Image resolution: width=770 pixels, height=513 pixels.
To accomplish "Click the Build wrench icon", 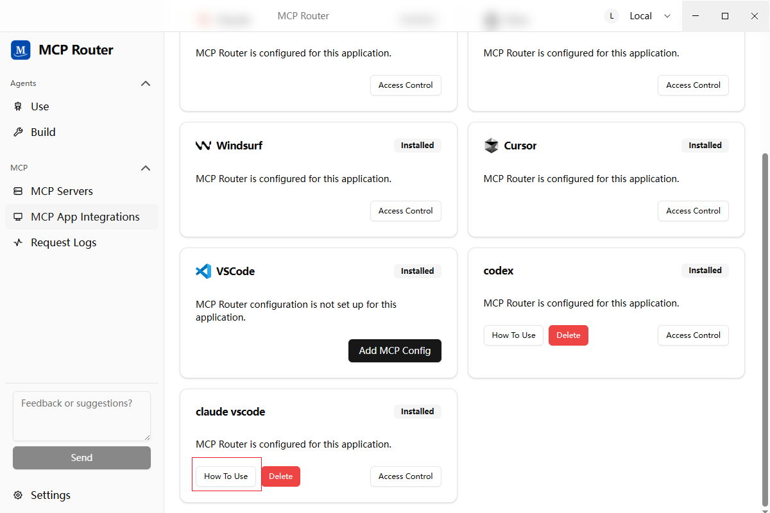I will coord(18,132).
